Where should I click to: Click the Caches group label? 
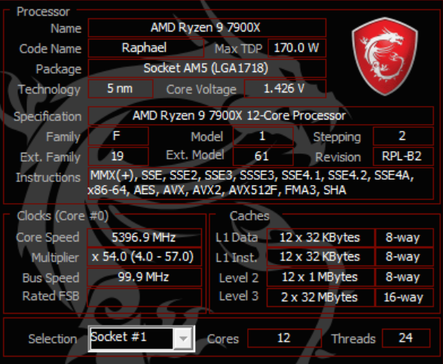[249, 217]
